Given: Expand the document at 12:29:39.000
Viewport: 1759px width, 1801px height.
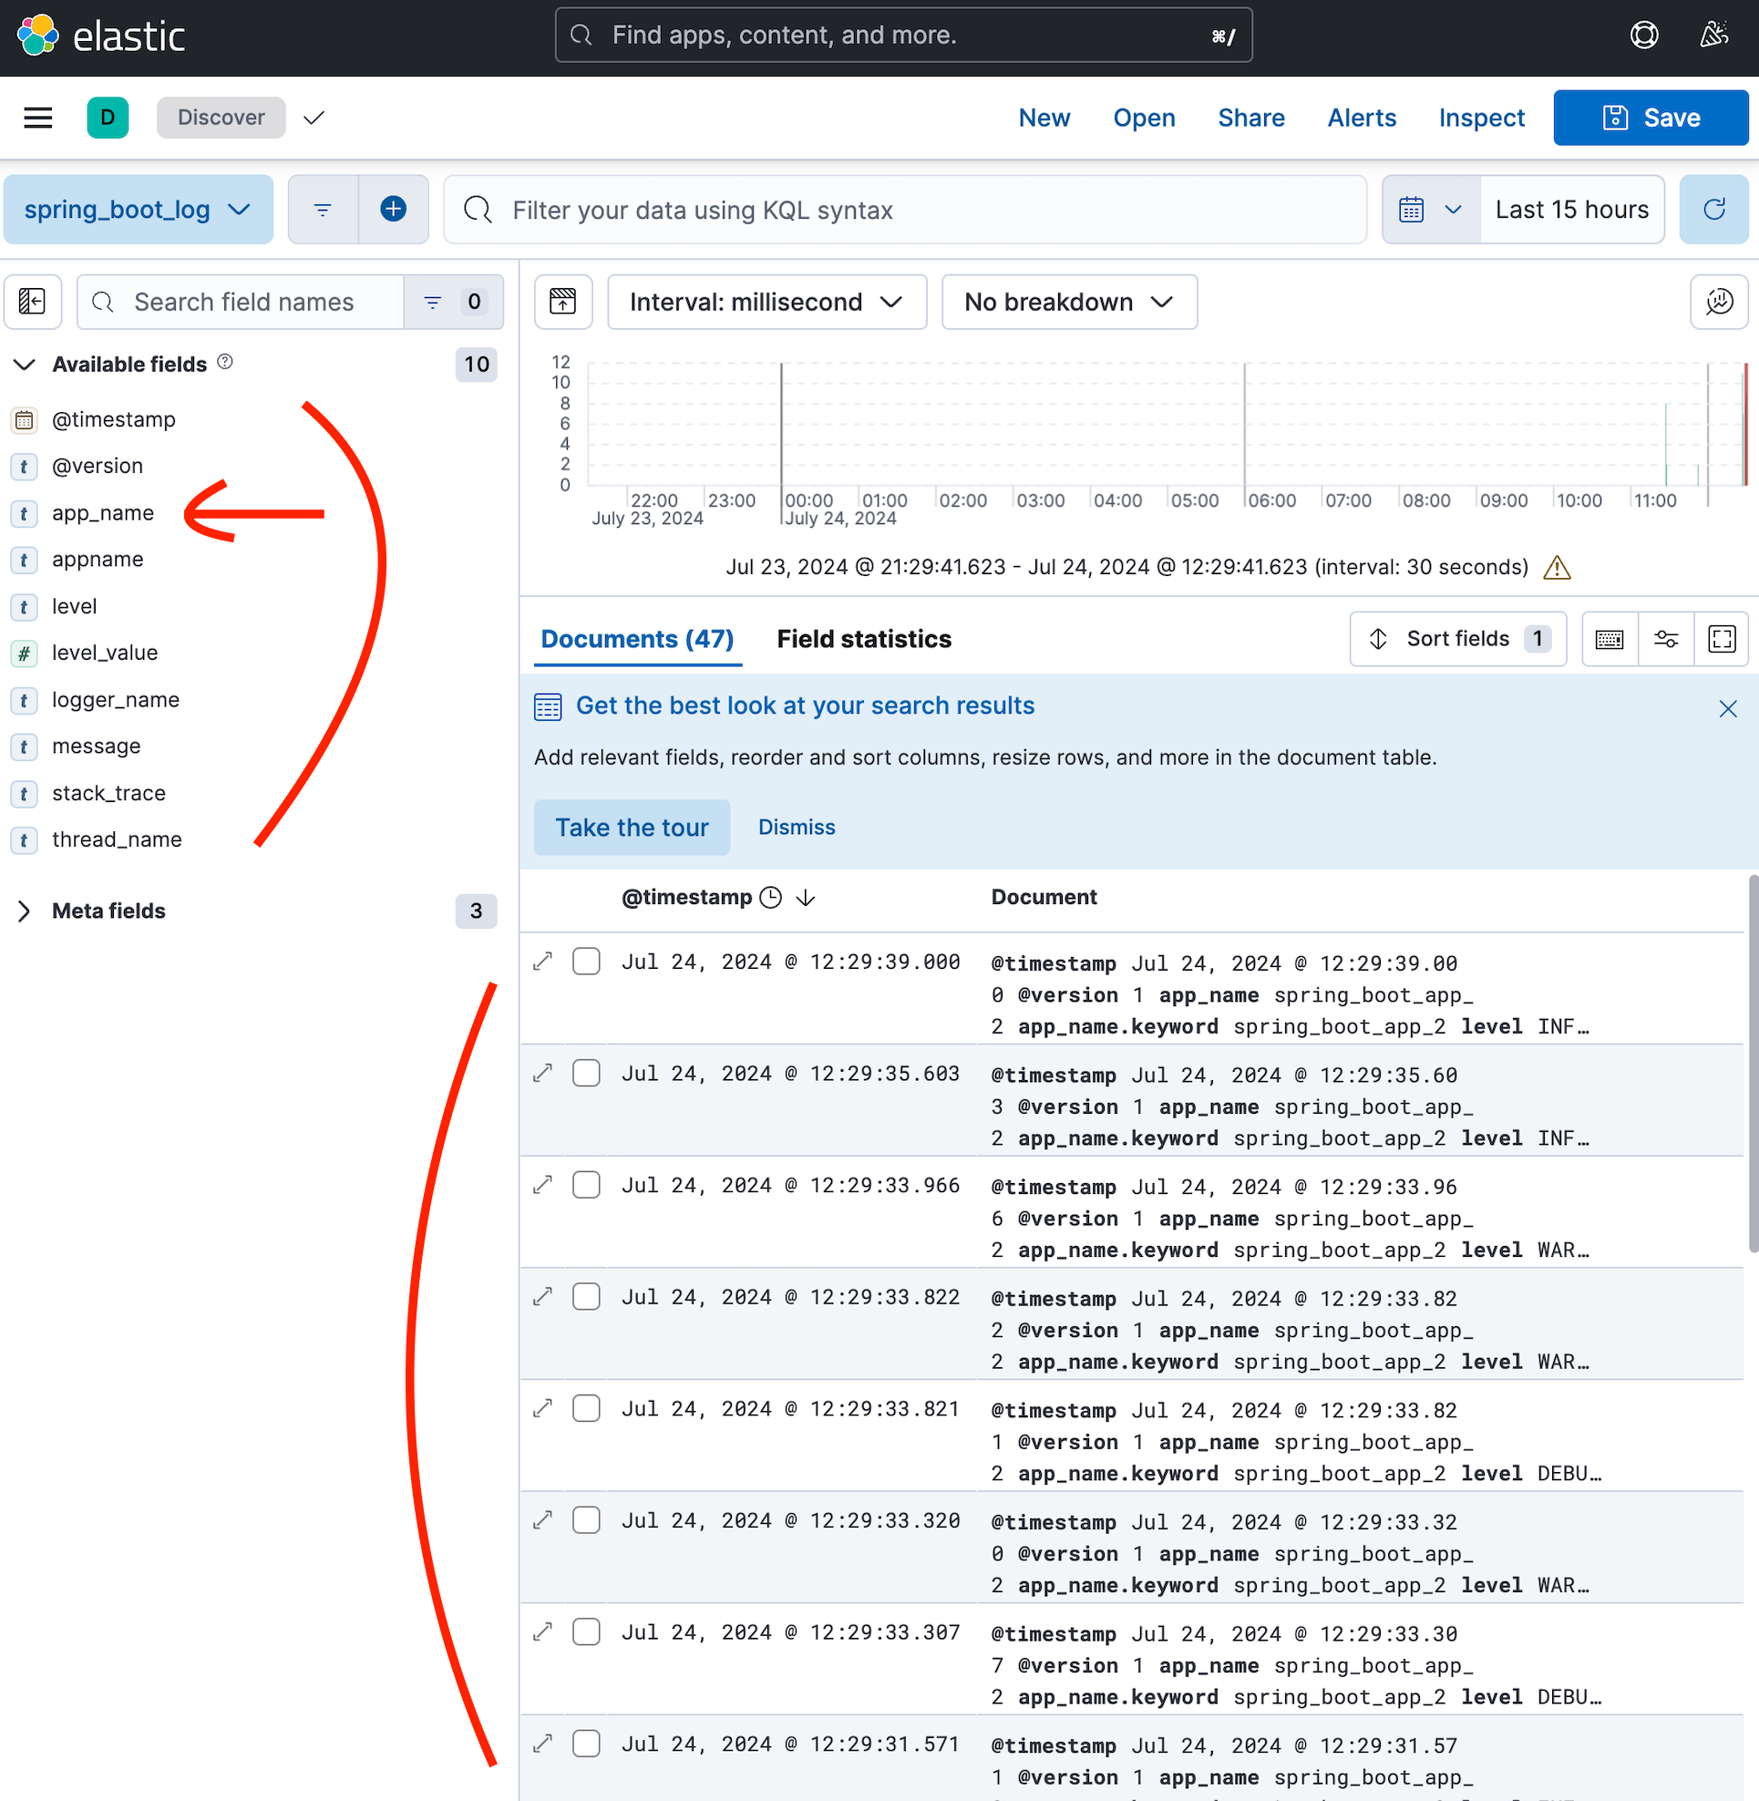Looking at the screenshot, I should (543, 961).
